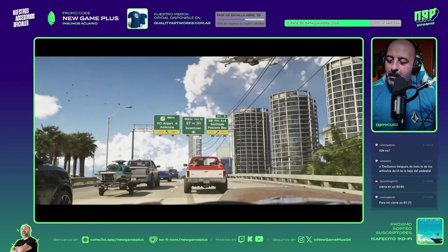The image size is (448, 252).
Task: Open the Planet of Lana giveaway cover
Action: (430, 231)
